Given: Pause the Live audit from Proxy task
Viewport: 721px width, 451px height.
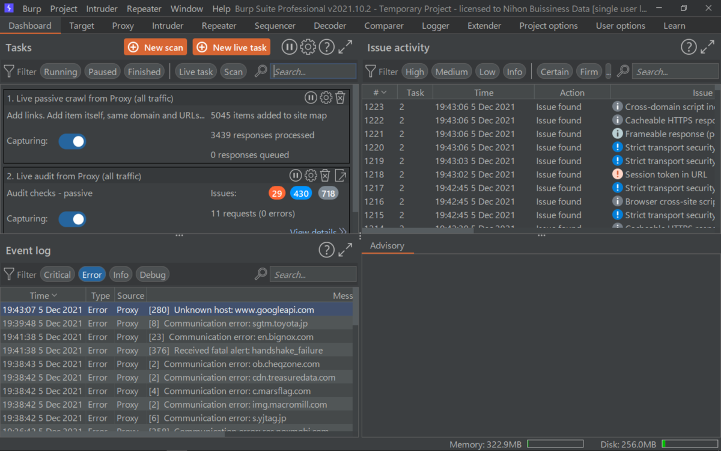Looking at the screenshot, I should 296,176.
